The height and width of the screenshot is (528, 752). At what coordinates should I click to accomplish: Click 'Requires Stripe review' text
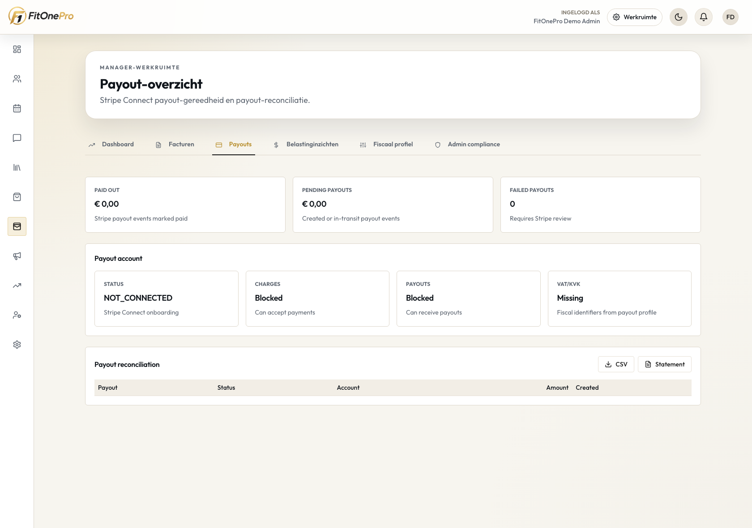coord(540,218)
